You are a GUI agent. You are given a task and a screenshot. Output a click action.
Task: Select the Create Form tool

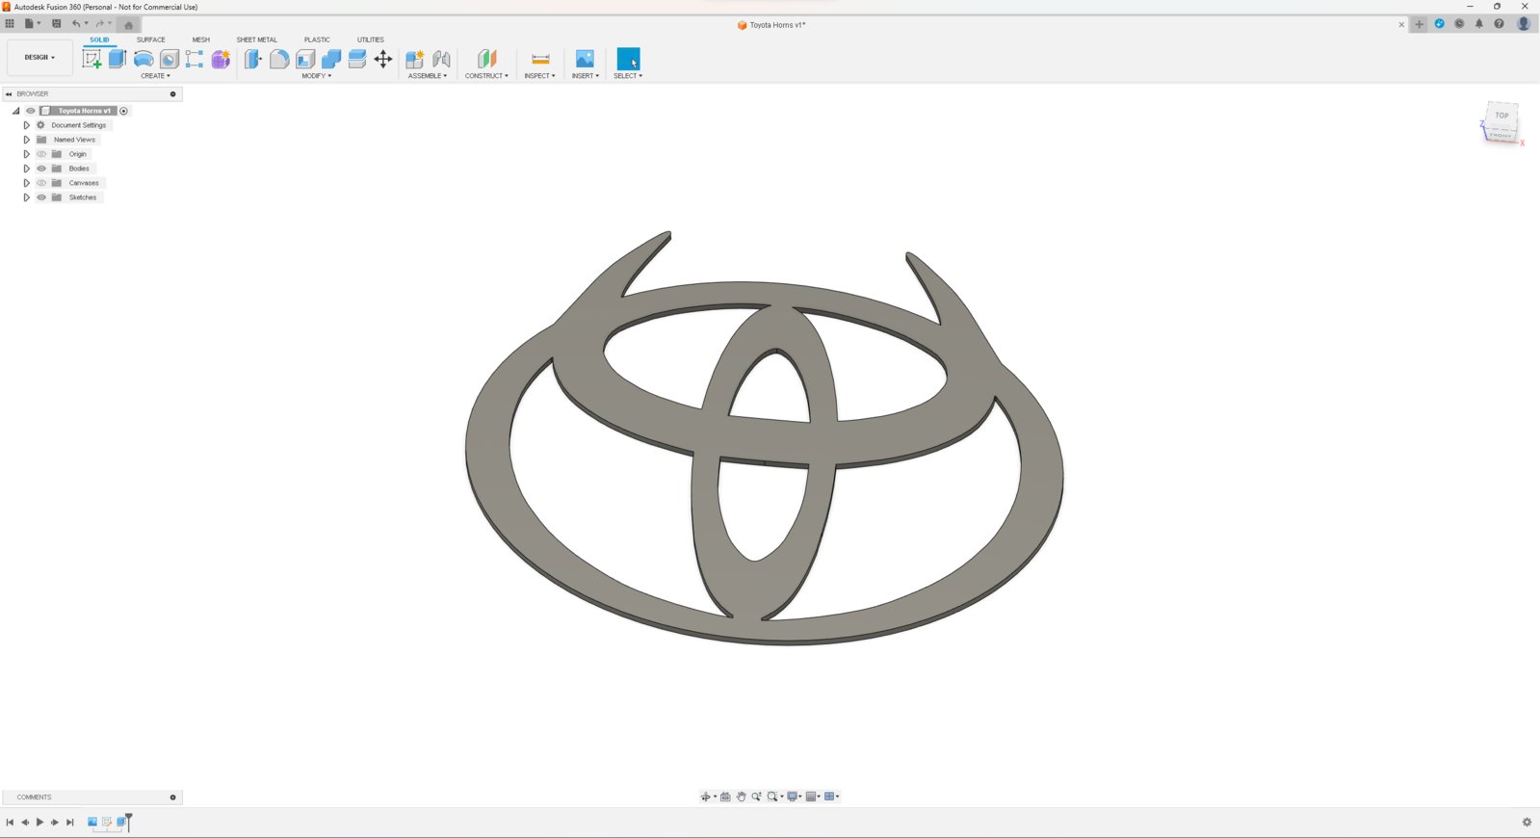[221, 59]
